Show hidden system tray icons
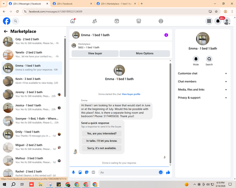 click(x=194, y=184)
